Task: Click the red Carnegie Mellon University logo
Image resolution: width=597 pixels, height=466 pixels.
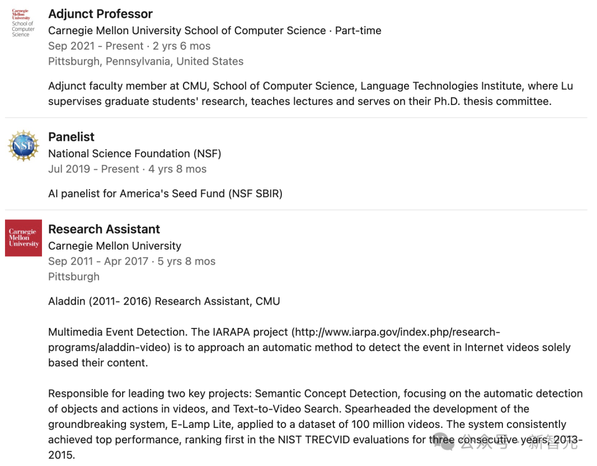Action: (x=23, y=238)
